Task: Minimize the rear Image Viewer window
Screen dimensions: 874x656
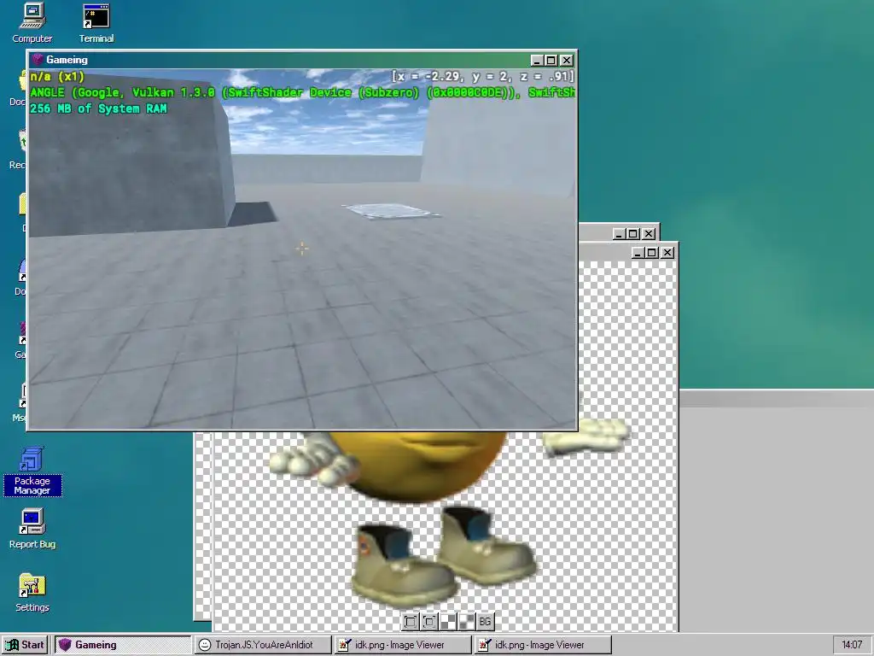Action: click(619, 234)
